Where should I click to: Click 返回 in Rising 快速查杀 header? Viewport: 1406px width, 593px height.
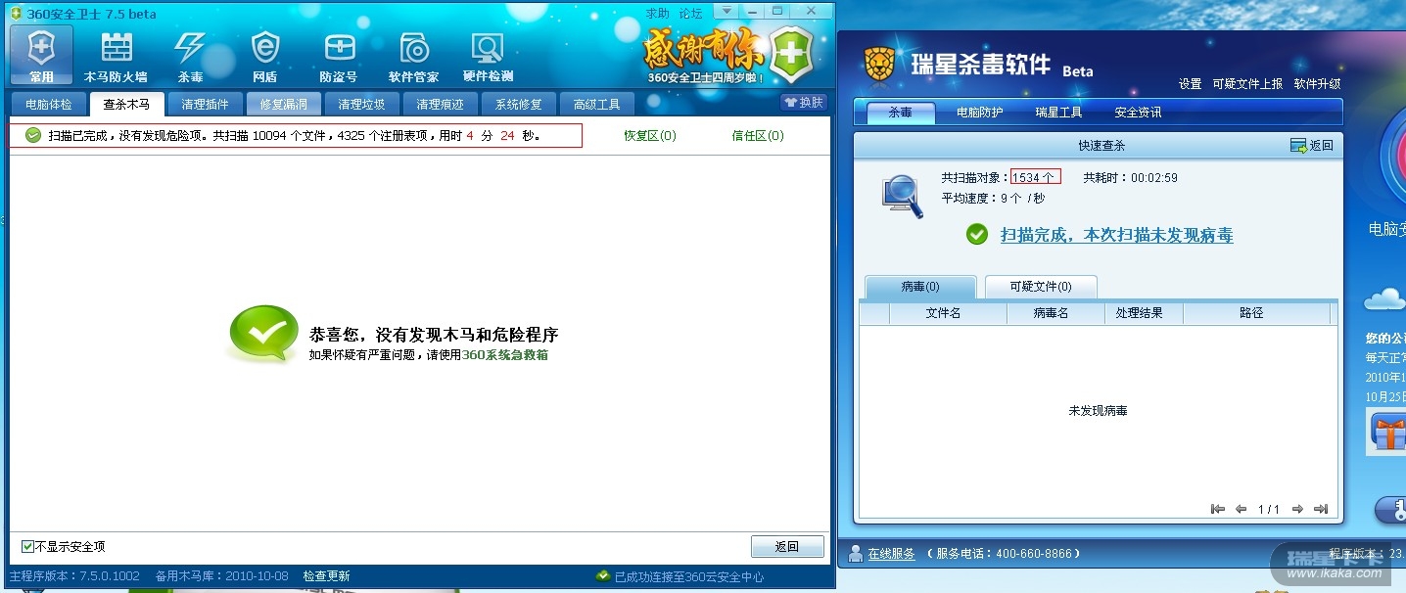pyautogui.click(x=1312, y=146)
